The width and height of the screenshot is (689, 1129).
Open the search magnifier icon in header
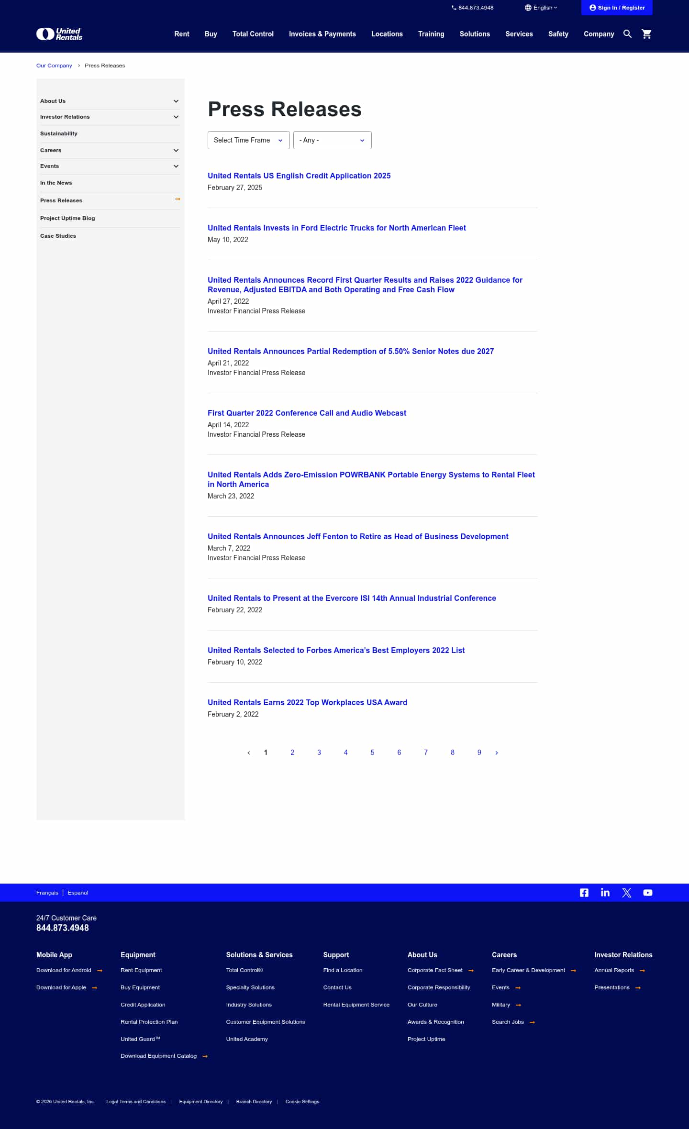point(627,34)
